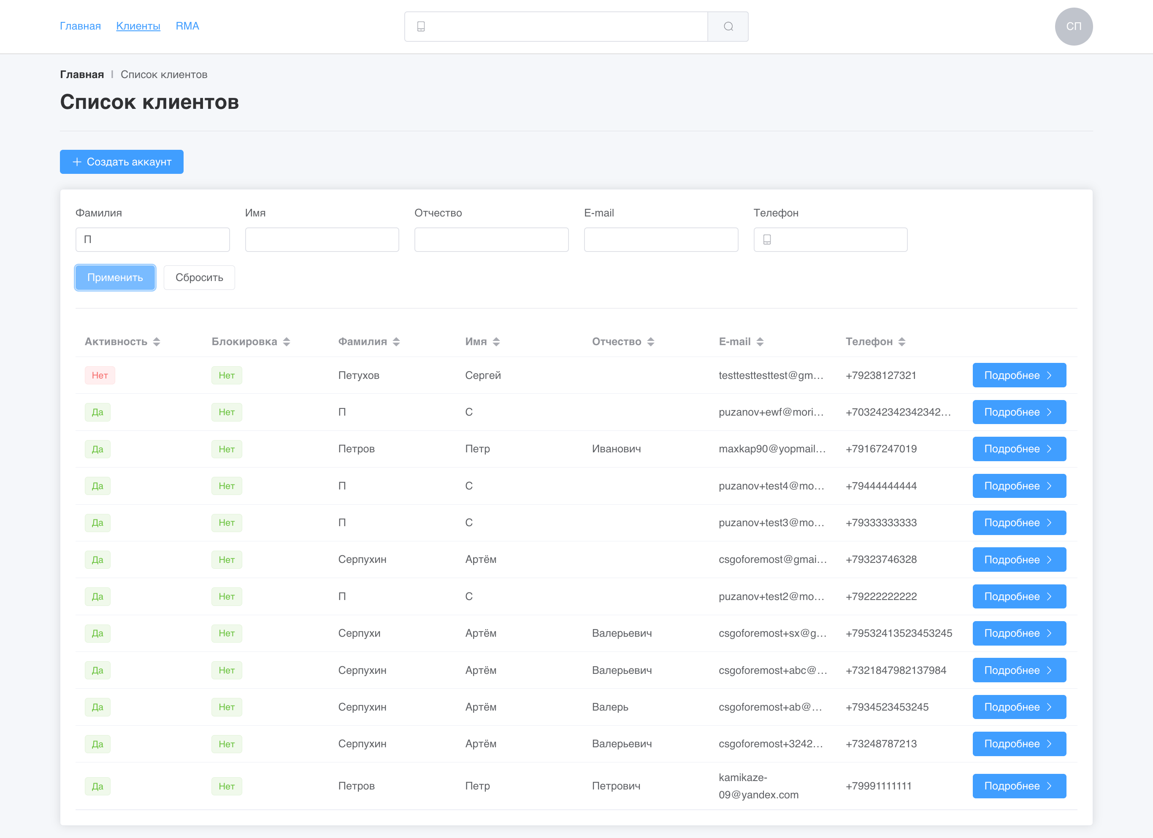
Task: Click the Создать аккаунт button
Action: pyautogui.click(x=122, y=162)
